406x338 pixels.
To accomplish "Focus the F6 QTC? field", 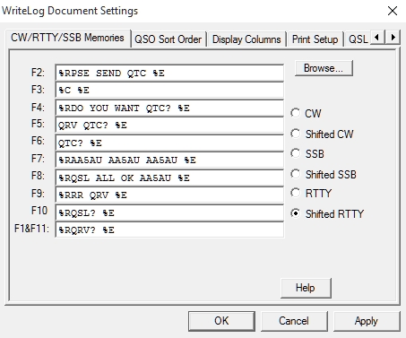I will pyautogui.click(x=169, y=143).
